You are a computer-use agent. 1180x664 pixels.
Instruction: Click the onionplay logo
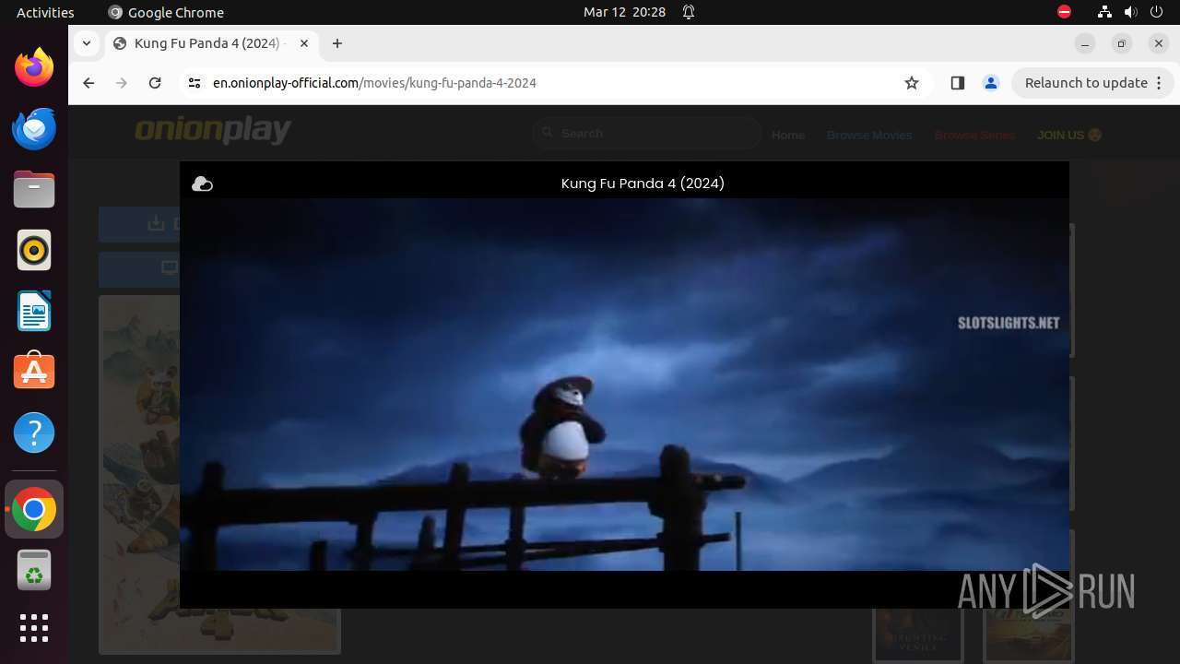[x=213, y=131]
